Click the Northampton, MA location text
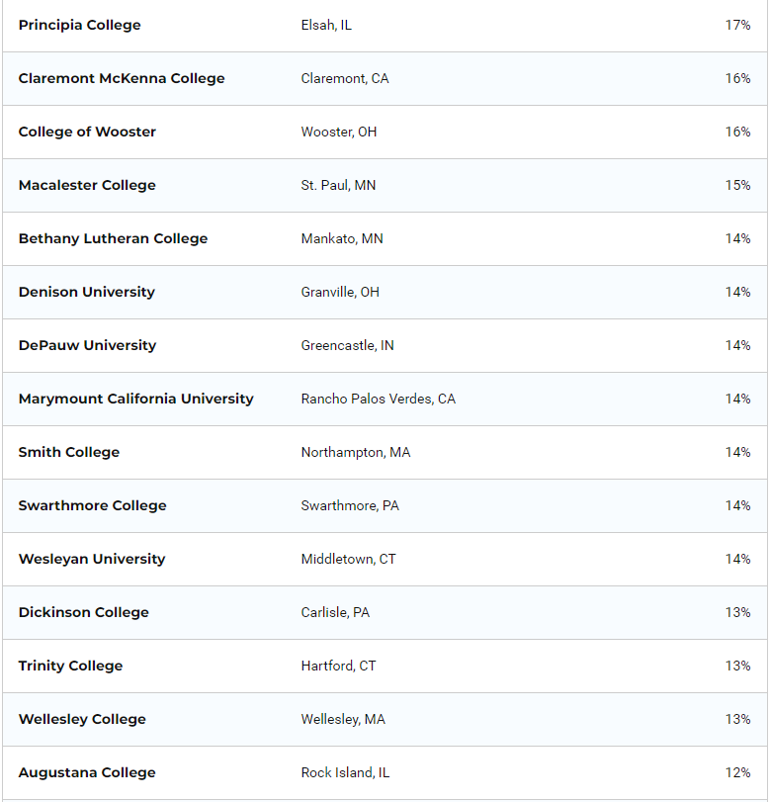The height and width of the screenshot is (802, 770). click(x=355, y=452)
